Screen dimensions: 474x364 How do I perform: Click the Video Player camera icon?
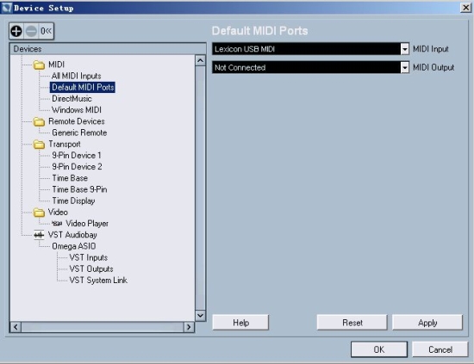(57, 224)
